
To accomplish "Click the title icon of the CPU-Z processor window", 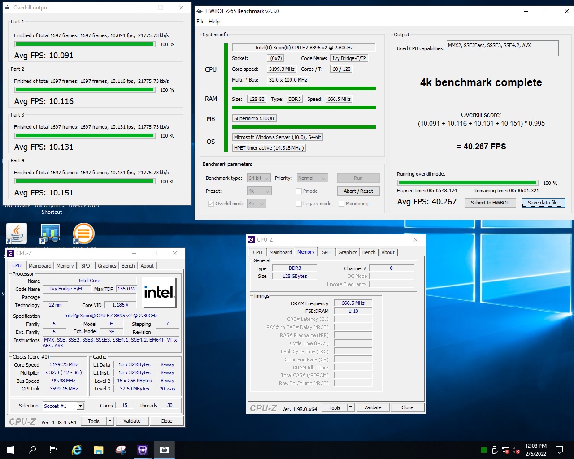I will 10,253.
